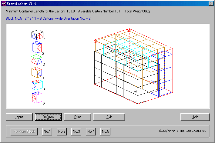Select the green orientation 3 carton icon

(37, 60)
